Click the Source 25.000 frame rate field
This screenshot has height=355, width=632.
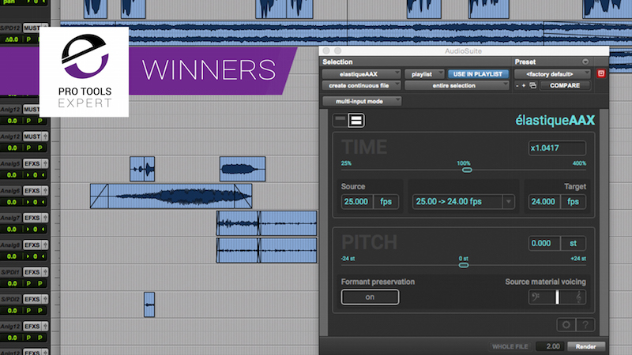click(357, 202)
